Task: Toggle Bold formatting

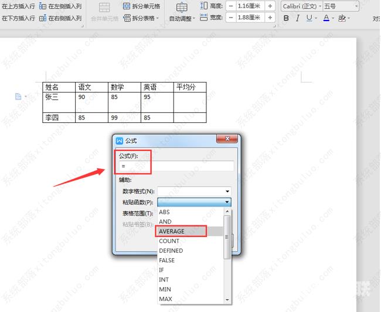Action: (x=286, y=18)
